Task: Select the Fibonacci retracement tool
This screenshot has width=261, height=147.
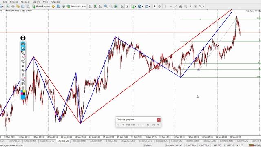Action: pyautogui.click(x=186, y=7)
